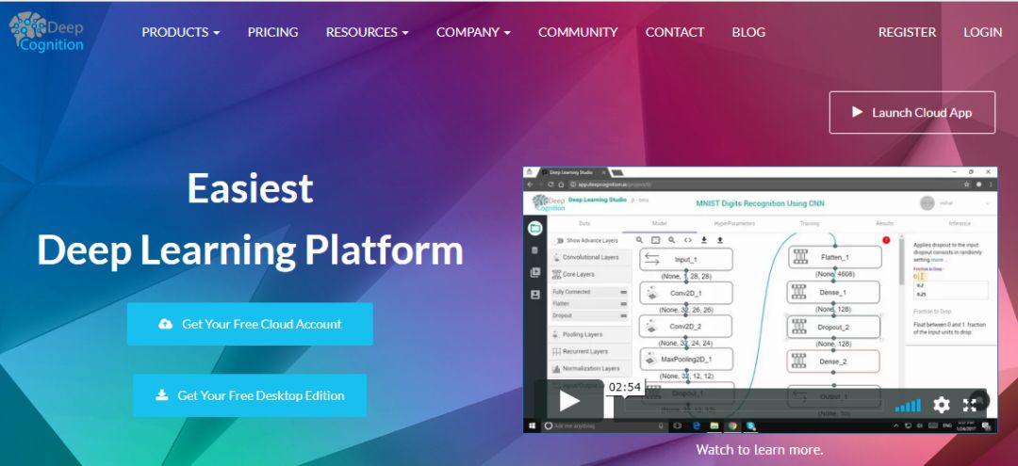The height and width of the screenshot is (466, 1018).
Task: Expand Convolutional Layers in video preview
Action: [589, 257]
